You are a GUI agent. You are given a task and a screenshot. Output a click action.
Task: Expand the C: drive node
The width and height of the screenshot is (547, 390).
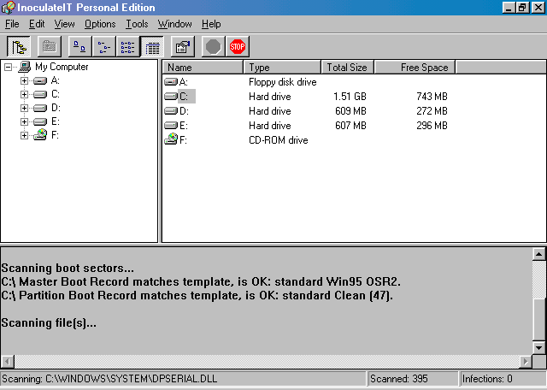(x=24, y=95)
